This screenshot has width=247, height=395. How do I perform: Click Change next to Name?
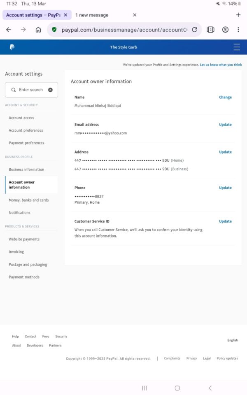click(x=225, y=98)
